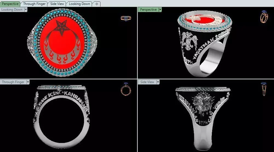The width and height of the screenshot is (274, 152).
Task: Expand the Side View viewport dropdown arrow
Action: pos(158,82)
